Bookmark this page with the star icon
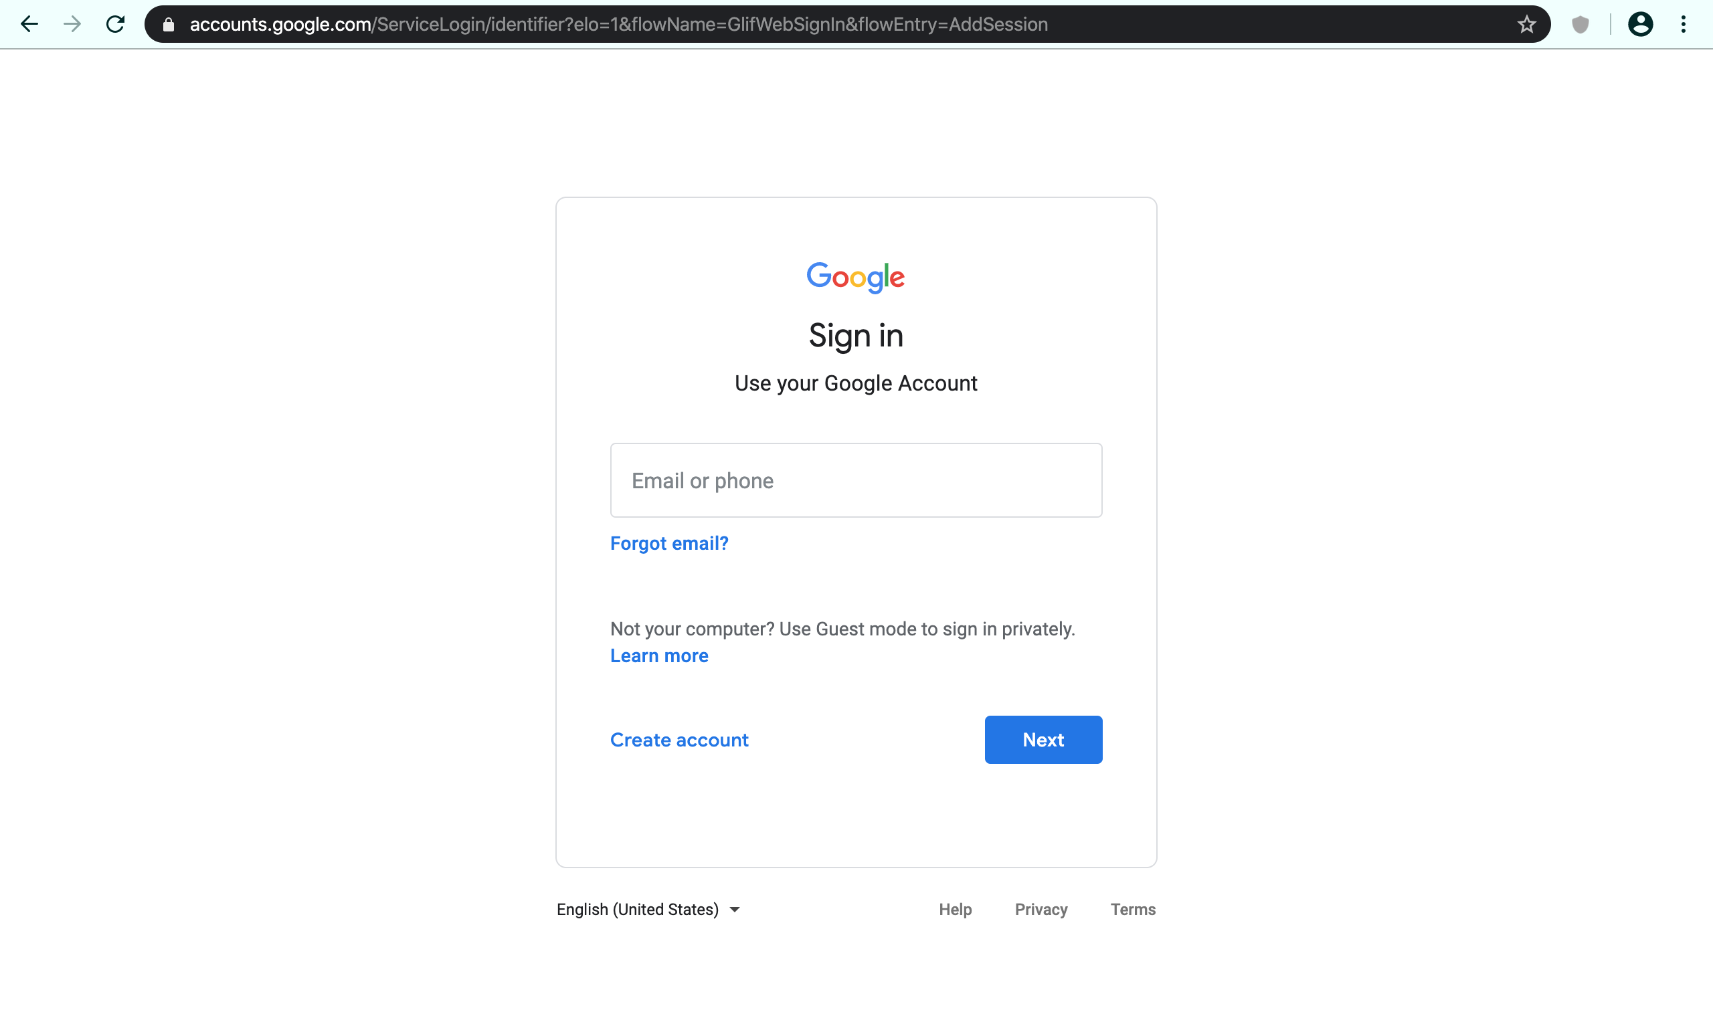 click(x=1526, y=25)
